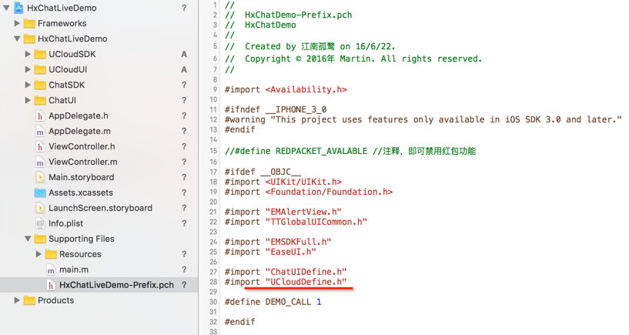The width and height of the screenshot is (629, 335).
Task: Click the Frameworks folder icon
Action: tap(29, 24)
